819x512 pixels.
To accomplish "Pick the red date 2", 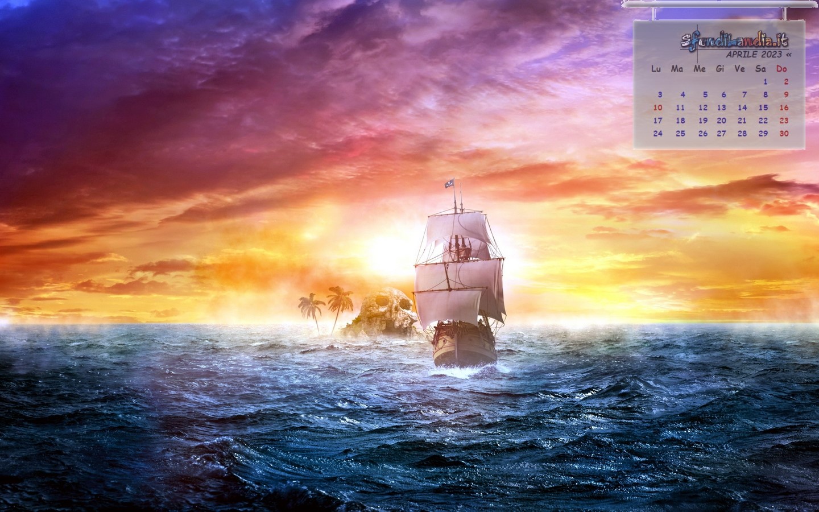I will (x=786, y=81).
